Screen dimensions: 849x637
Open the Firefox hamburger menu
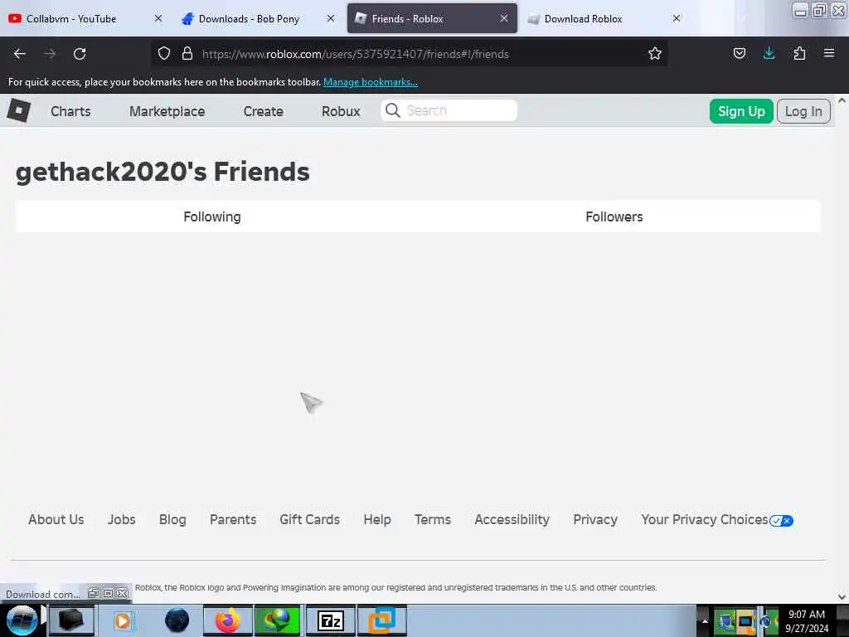point(829,54)
